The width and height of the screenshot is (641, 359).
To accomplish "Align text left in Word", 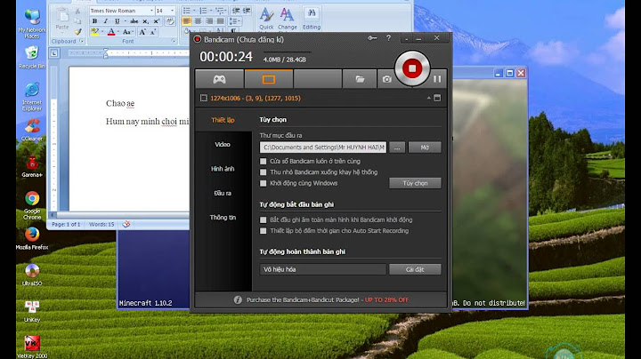I will [x=186, y=21].
